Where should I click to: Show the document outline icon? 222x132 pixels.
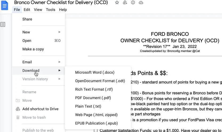[x=3, y=24]
